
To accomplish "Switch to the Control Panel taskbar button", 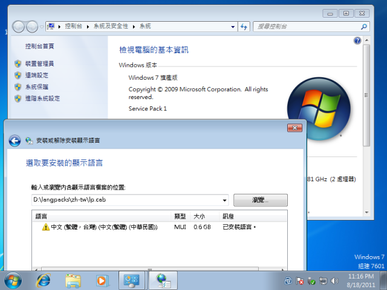I will [132, 280].
